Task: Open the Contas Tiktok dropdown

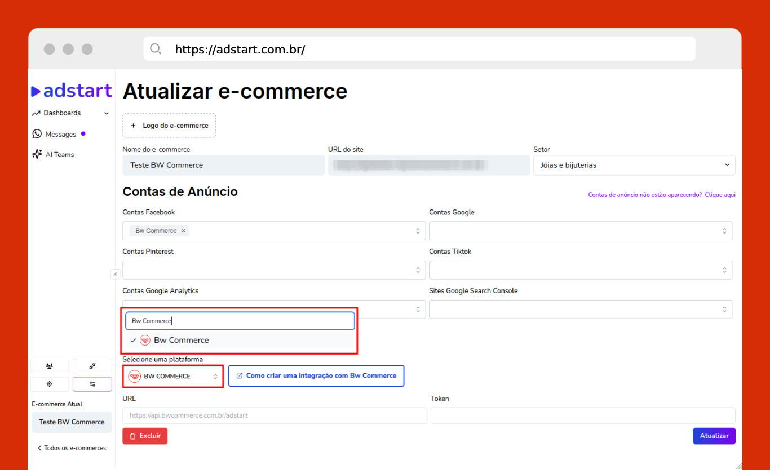Action: pos(581,270)
